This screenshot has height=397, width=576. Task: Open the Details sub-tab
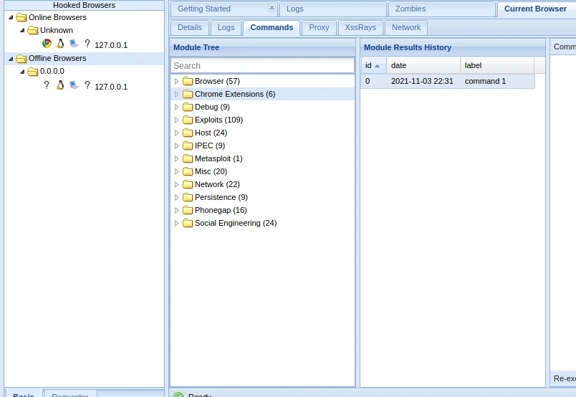click(190, 28)
